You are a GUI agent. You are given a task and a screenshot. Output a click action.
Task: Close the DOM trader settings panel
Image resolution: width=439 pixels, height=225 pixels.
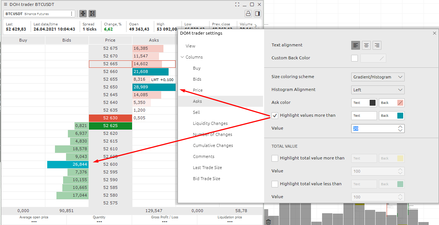[x=434, y=33]
